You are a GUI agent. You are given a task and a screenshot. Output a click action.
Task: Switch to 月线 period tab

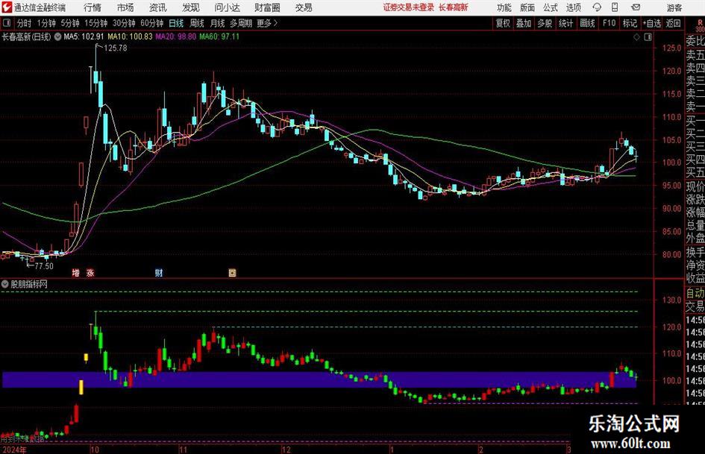coord(218,23)
